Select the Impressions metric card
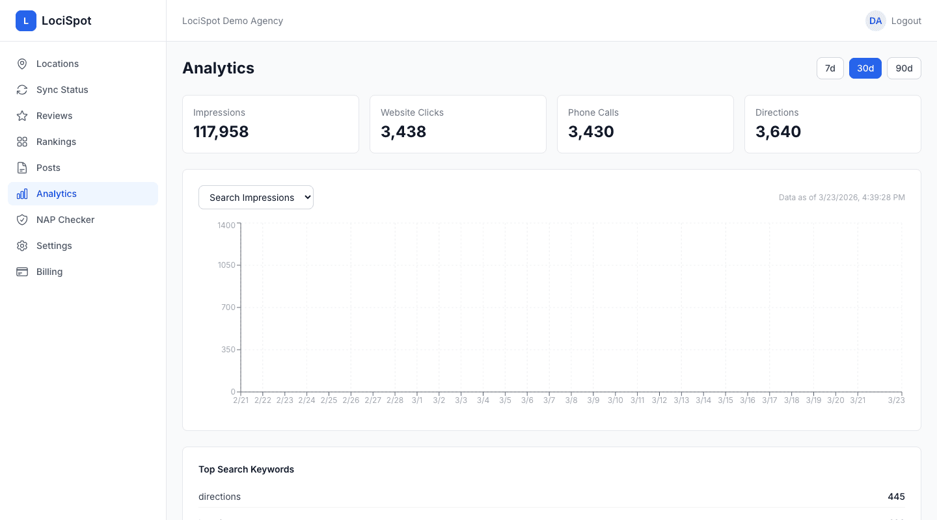937x520 pixels. tap(271, 124)
